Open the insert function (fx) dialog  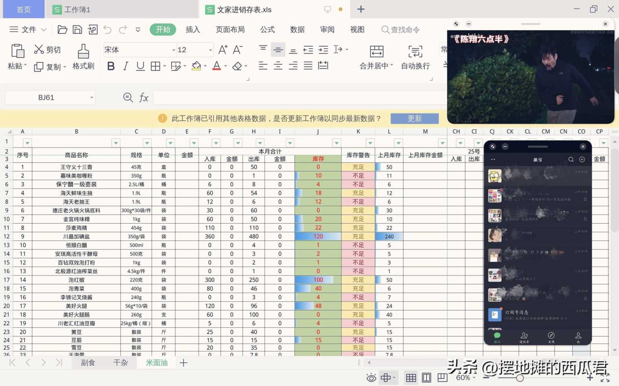(x=144, y=97)
